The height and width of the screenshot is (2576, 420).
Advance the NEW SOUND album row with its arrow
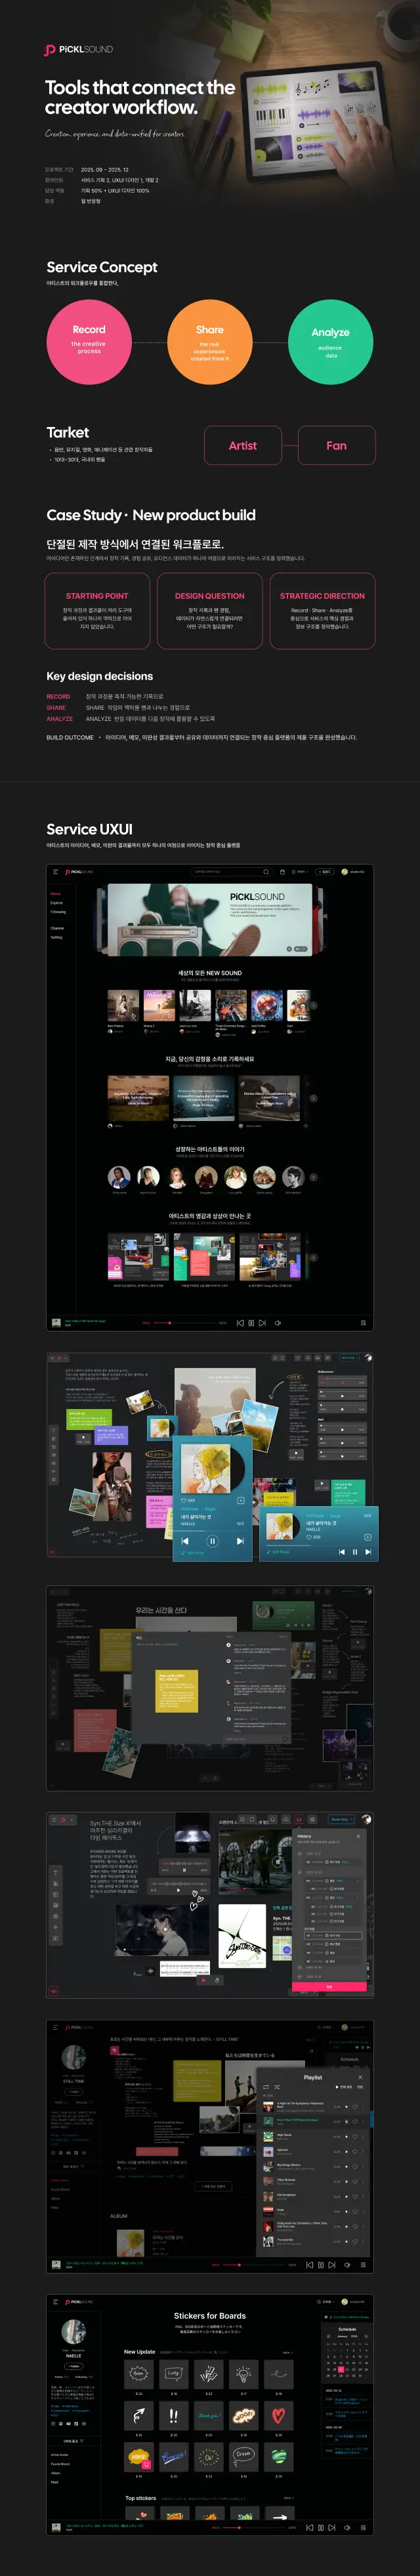pos(313,1005)
